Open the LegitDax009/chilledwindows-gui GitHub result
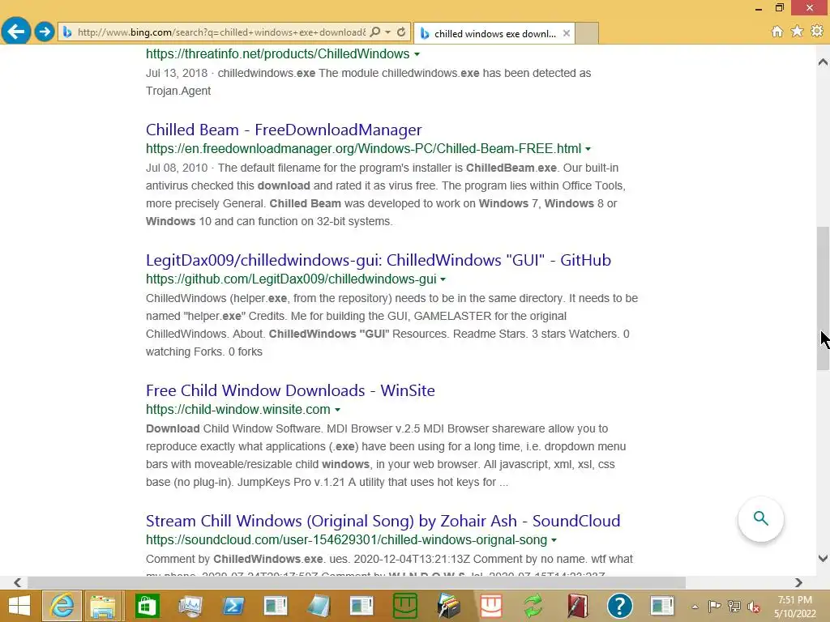The height and width of the screenshot is (622, 830). tap(379, 260)
